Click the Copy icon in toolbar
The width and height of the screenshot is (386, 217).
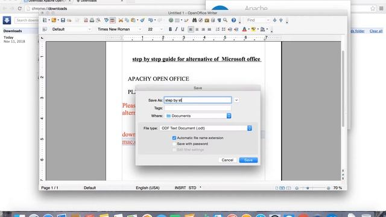tap(127, 20)
